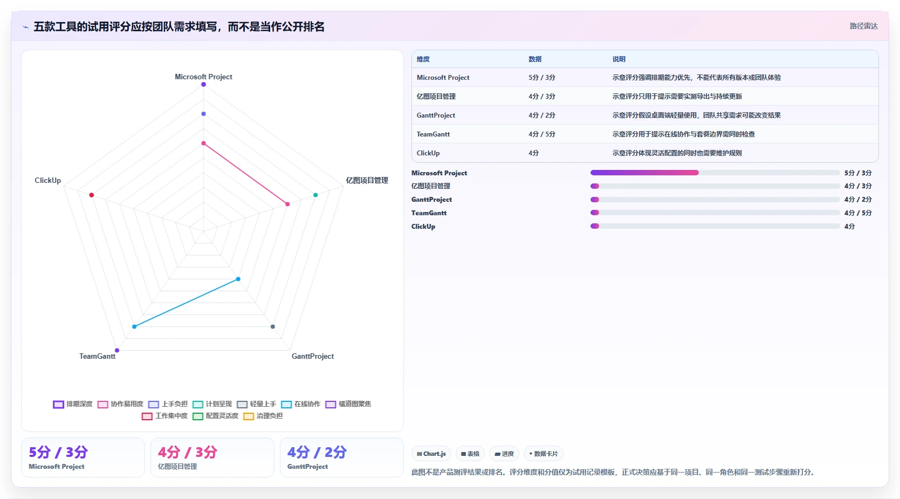This screenshot has height=499, width=900.
Task: Click the gray data point near GanttProject
Action: [x=273, y=326]
